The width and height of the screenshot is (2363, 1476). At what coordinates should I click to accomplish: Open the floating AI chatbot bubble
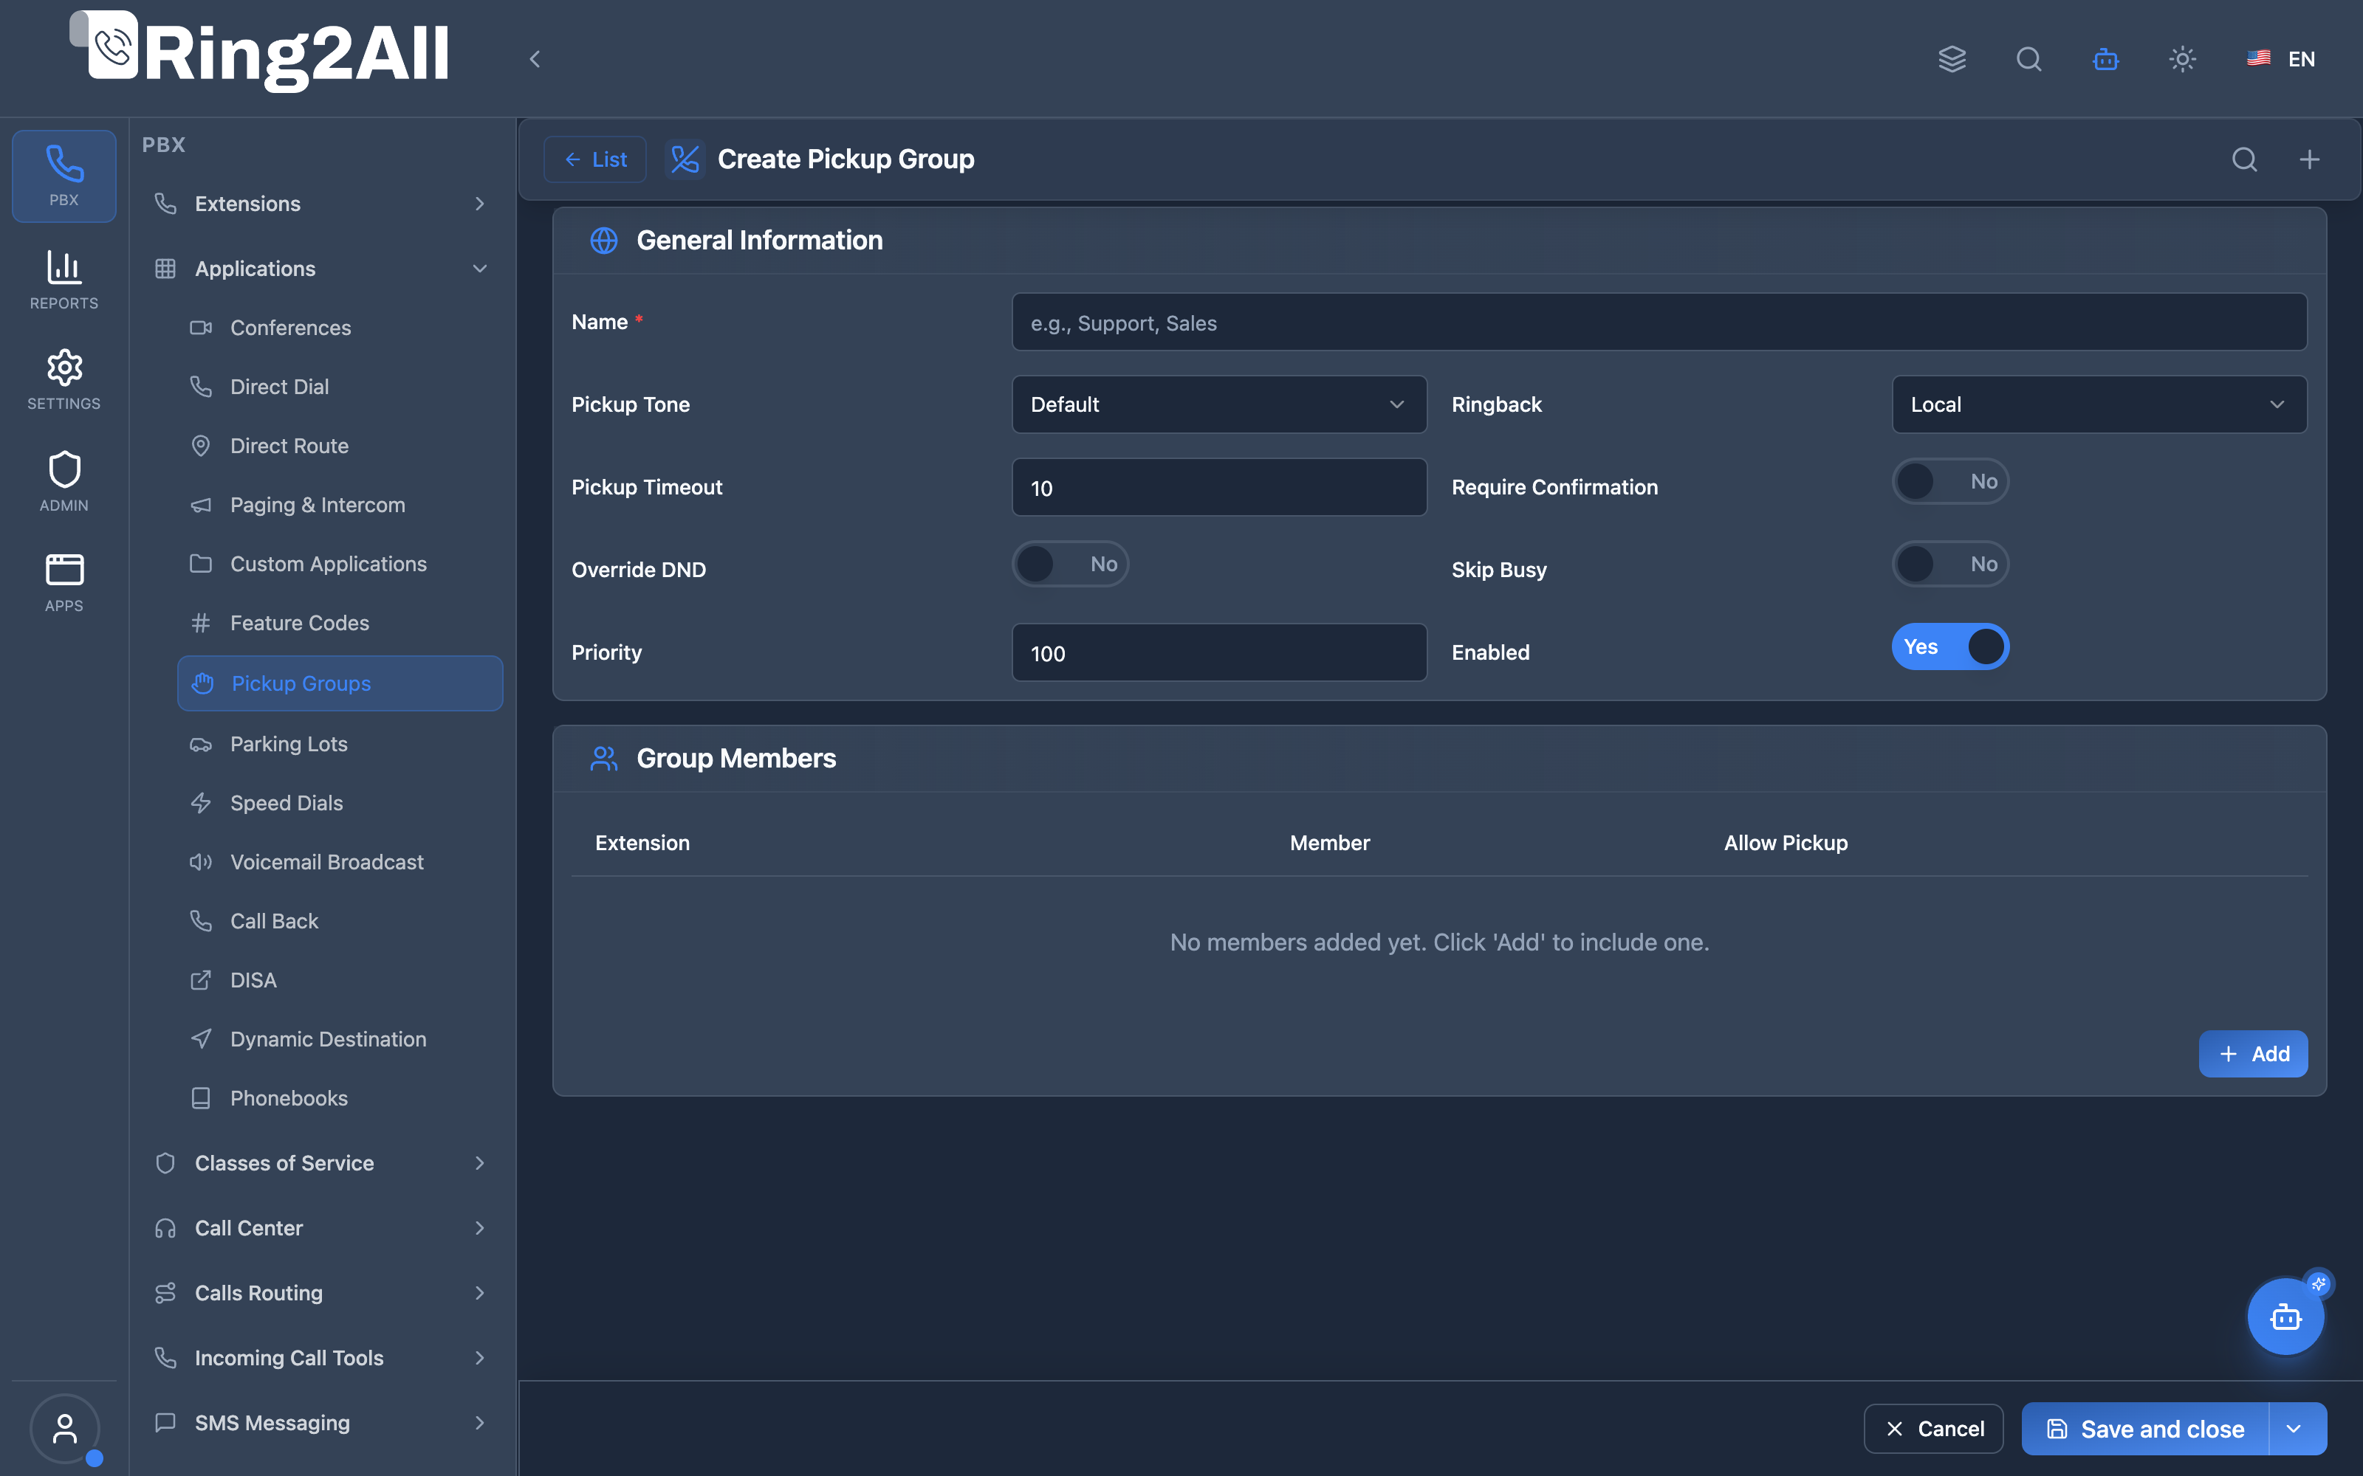(2286, 1317)
